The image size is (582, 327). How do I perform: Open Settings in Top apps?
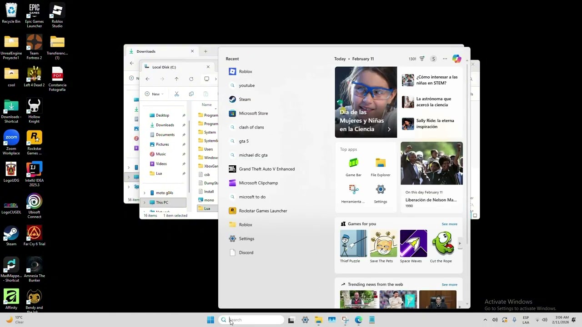click(x=381, y=193)
